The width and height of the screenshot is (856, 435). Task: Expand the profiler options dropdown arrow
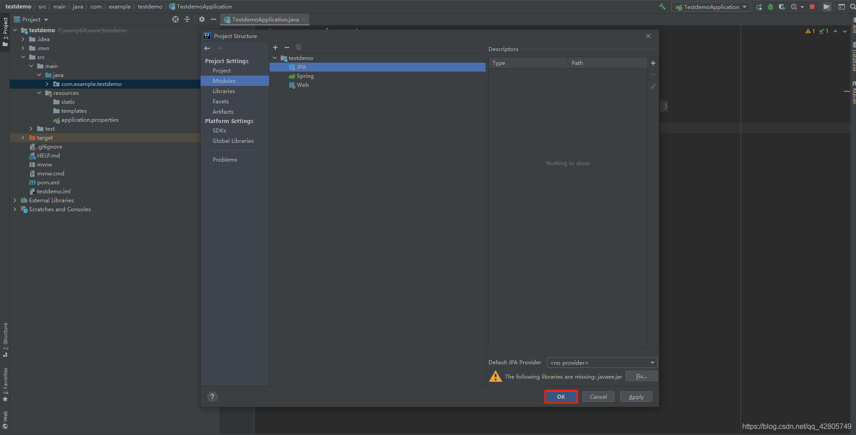[x=802, y=7]
